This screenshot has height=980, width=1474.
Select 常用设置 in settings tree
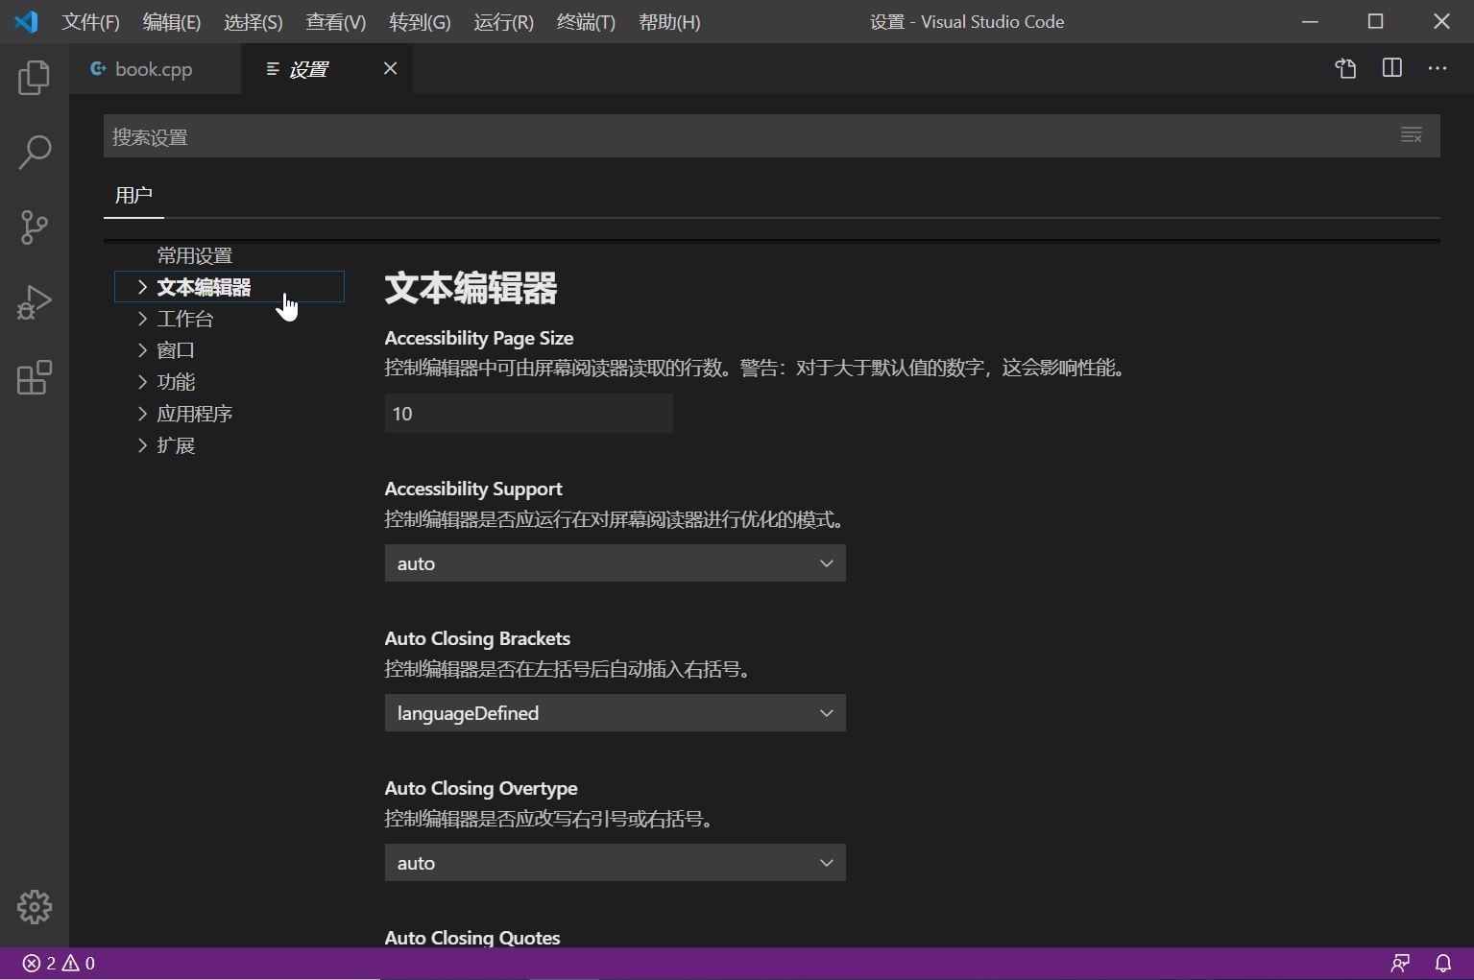coord(195,256)
